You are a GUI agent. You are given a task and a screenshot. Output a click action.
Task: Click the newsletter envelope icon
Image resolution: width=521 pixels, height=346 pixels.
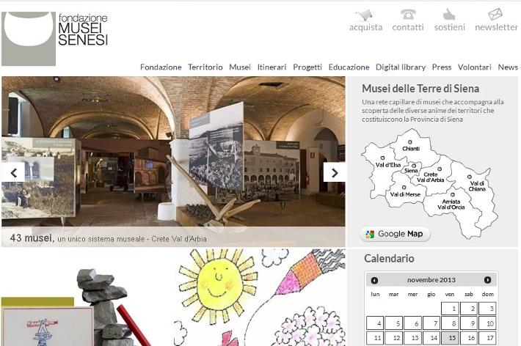tap(495, 15)
